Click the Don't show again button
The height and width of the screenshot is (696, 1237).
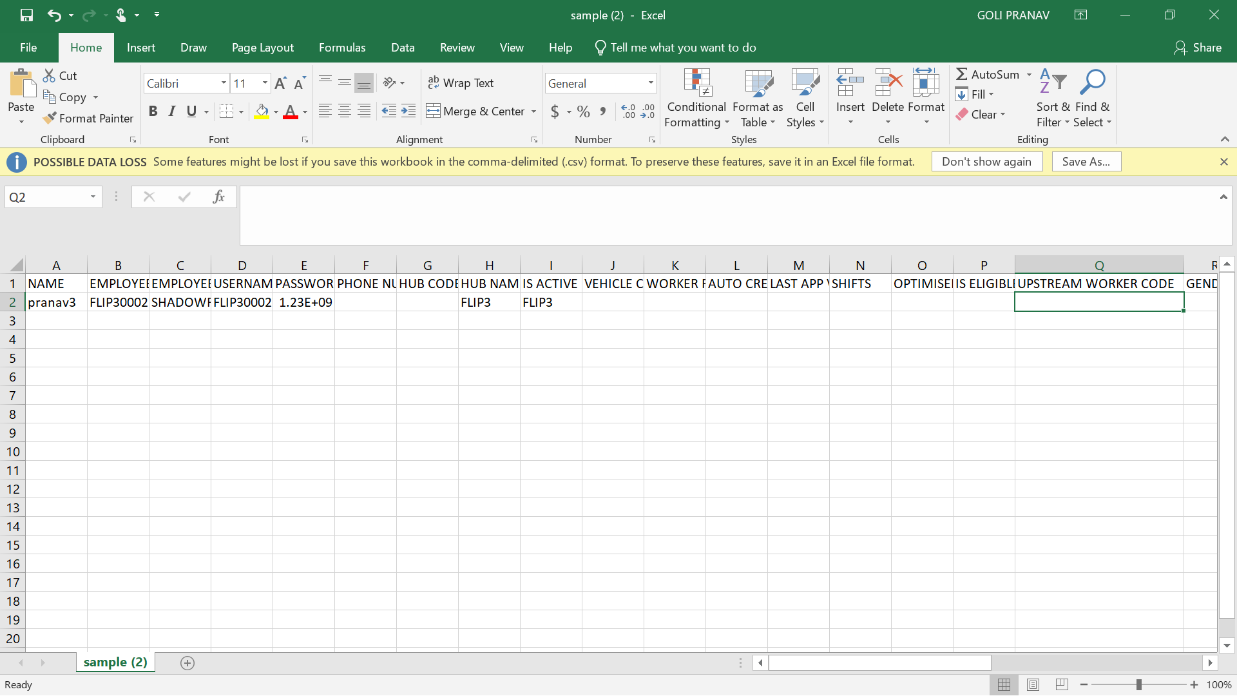coord(986,162)
